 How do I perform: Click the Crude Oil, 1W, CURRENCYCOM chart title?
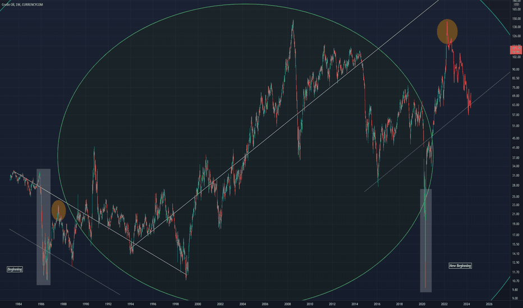click(x=22, y=4)
